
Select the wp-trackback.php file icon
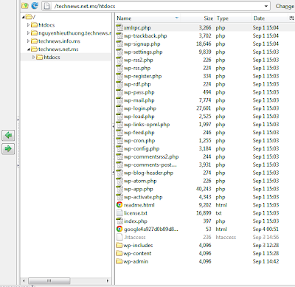(x=119, y=35)
